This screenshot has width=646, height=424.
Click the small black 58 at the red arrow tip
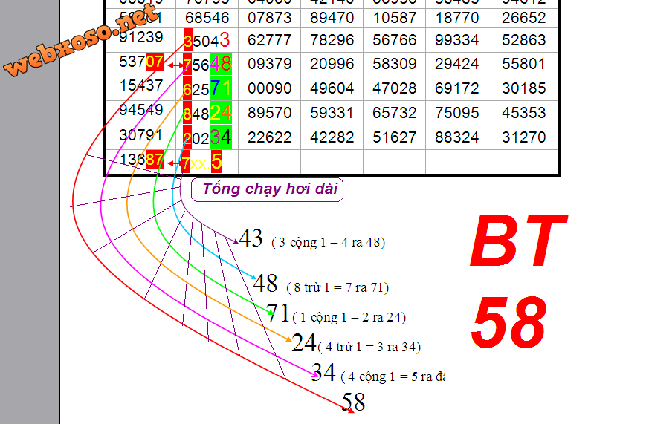point(354,402)
